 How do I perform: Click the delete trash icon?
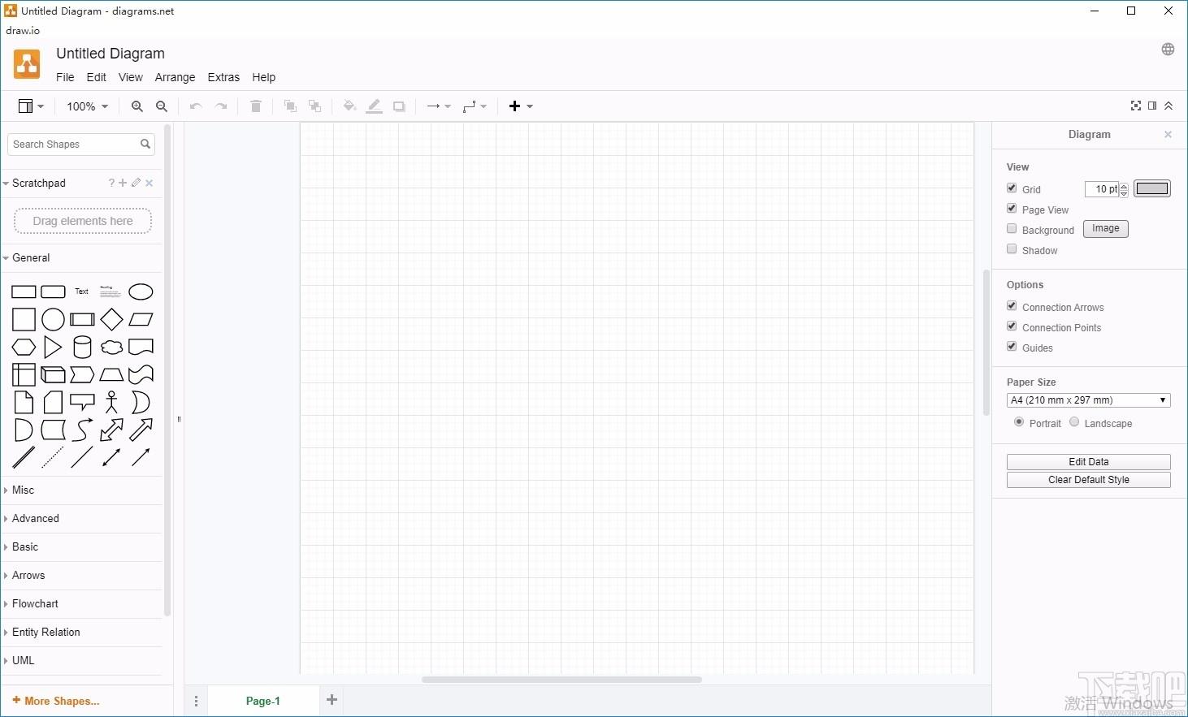click(256, 106)
